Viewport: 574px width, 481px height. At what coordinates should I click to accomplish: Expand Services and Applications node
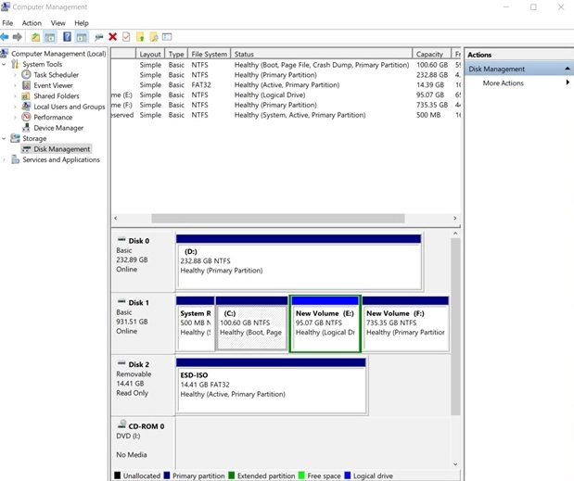click(x=4, y=159)
